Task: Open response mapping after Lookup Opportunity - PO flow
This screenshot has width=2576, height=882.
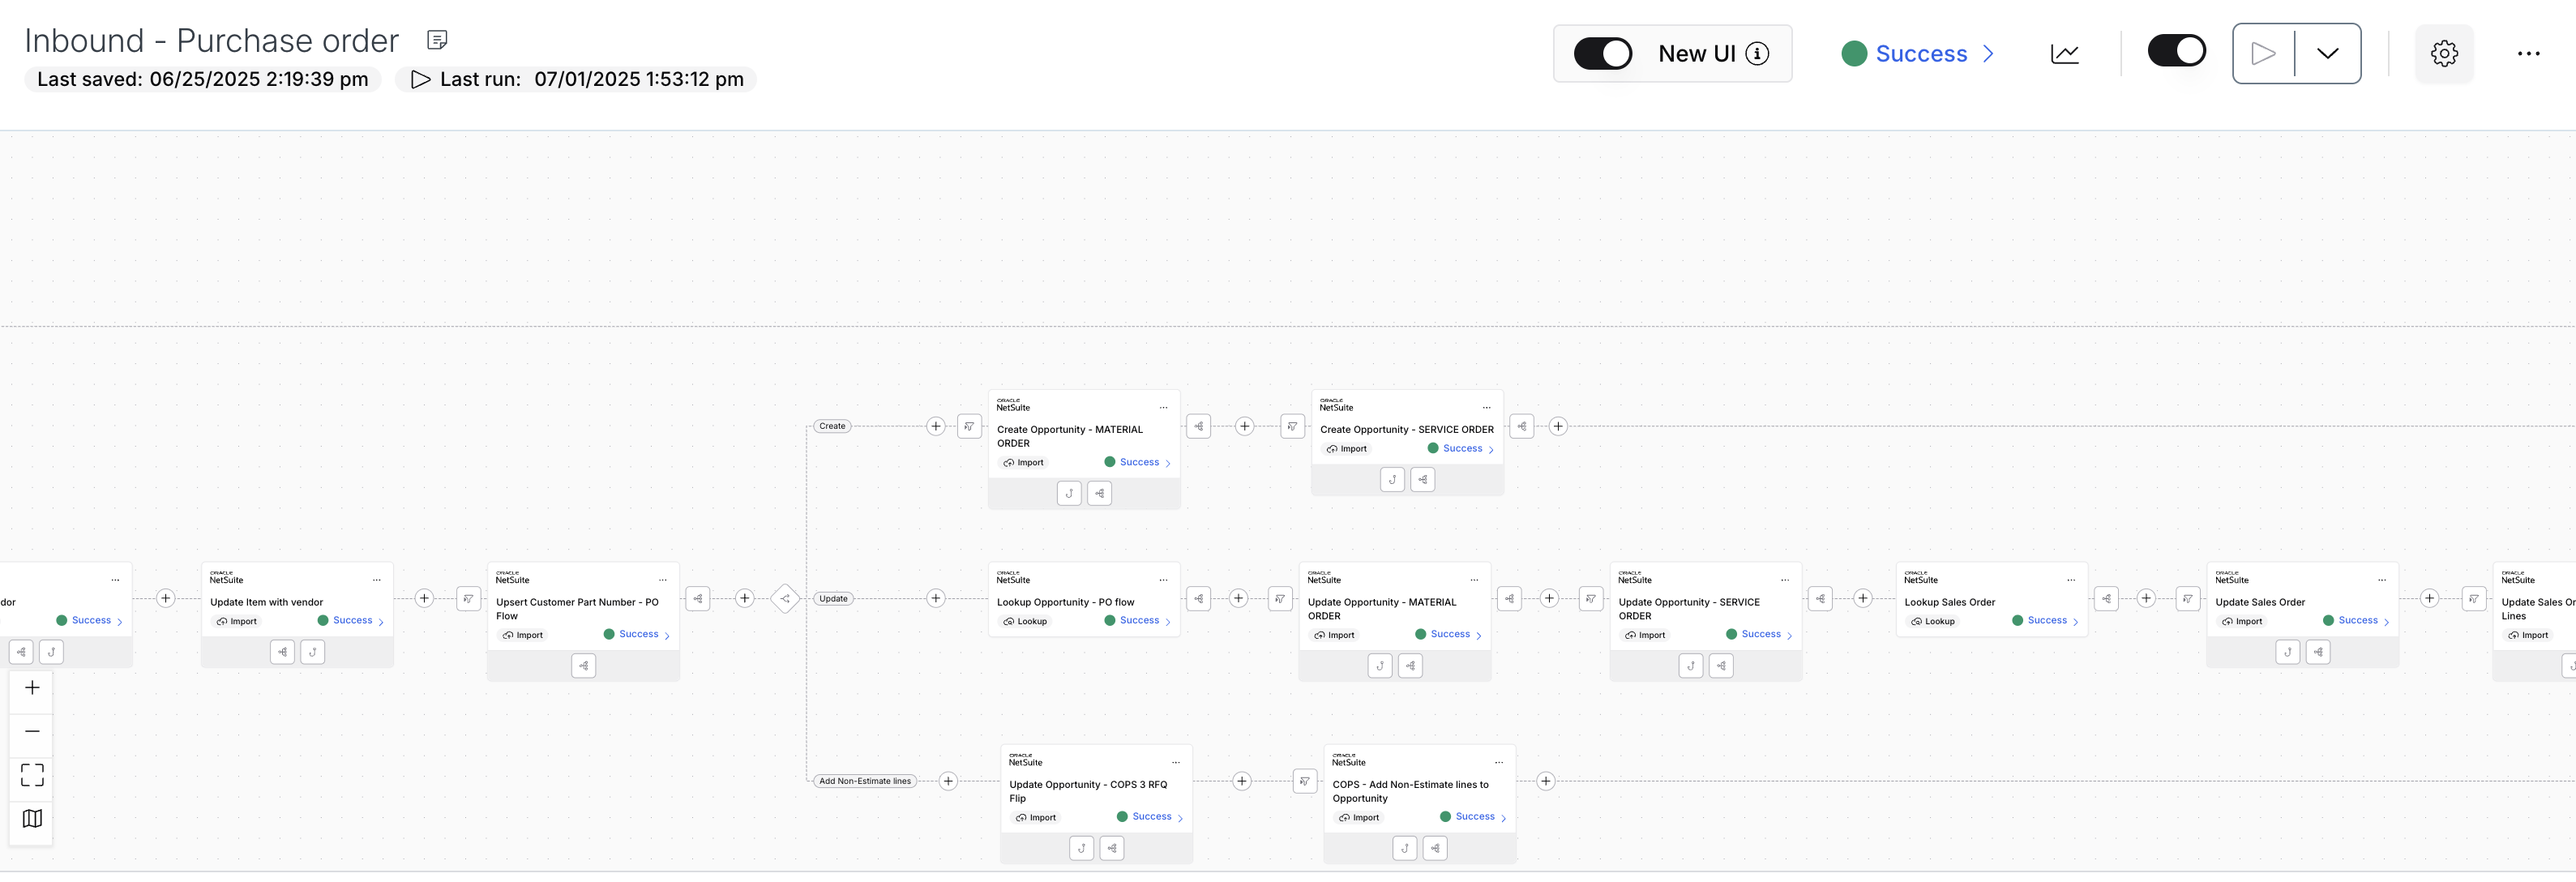Action: pos(1198,599)
